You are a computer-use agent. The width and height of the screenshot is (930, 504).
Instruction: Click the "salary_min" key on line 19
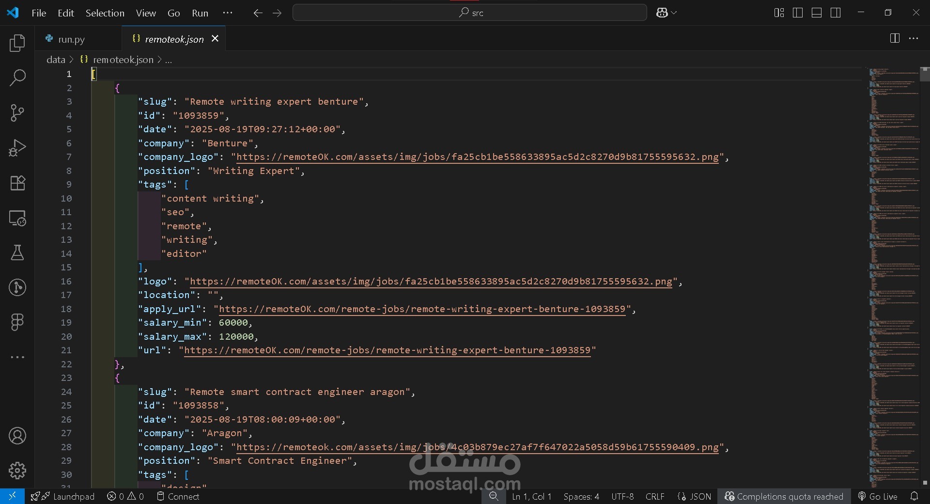[172, 323]
